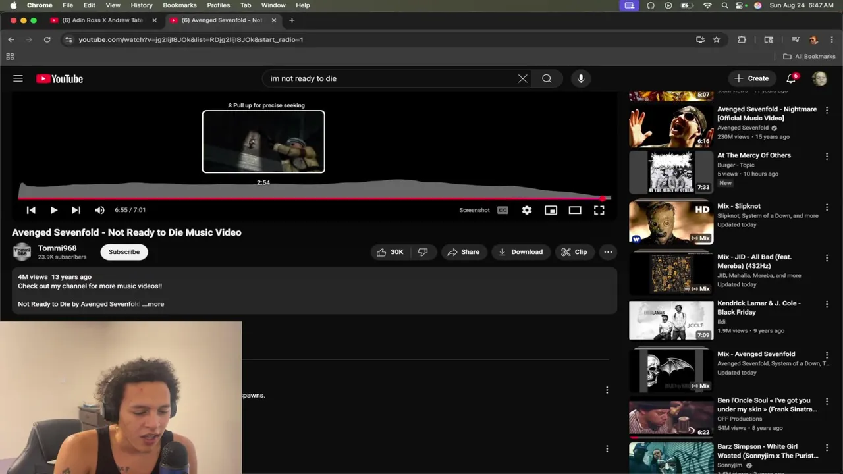843x474 pixels.
Task: Share the Avenged Sevenfold video
Action: pyautogui.click(x=463, y=252)
